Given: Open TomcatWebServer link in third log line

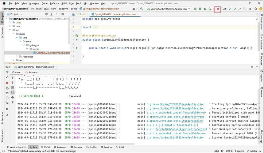Looking at the screenshot, I should pos(194,113).
